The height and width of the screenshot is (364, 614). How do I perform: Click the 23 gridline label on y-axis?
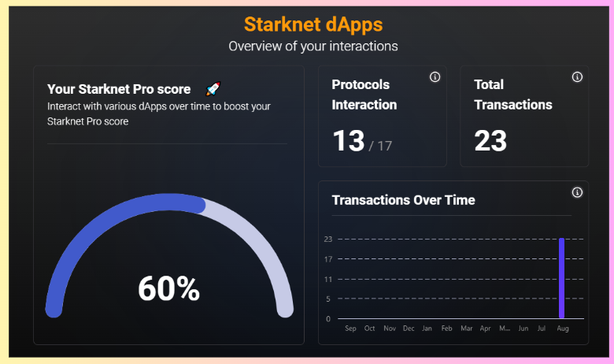(x=327, y=239)
